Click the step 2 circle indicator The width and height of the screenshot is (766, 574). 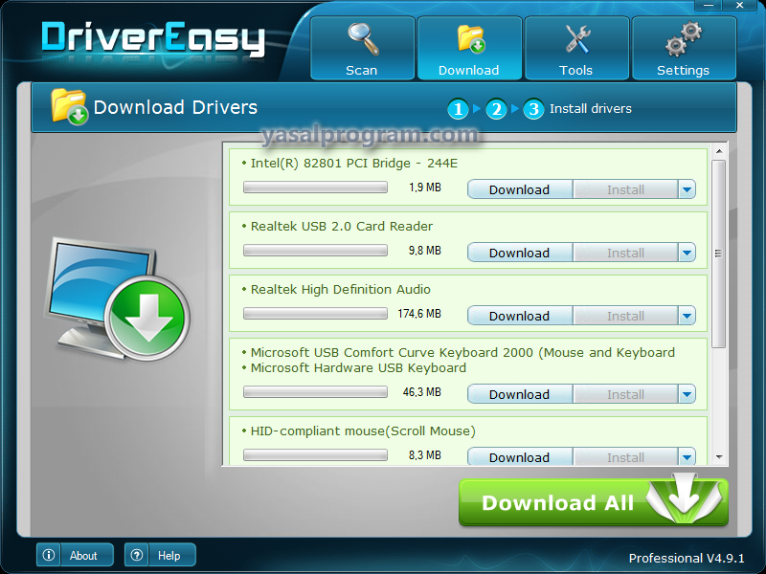click(x=496, y=109)
